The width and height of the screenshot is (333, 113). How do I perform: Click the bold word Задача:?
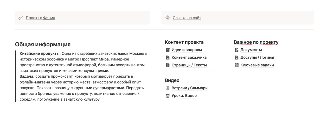point(27,76)
